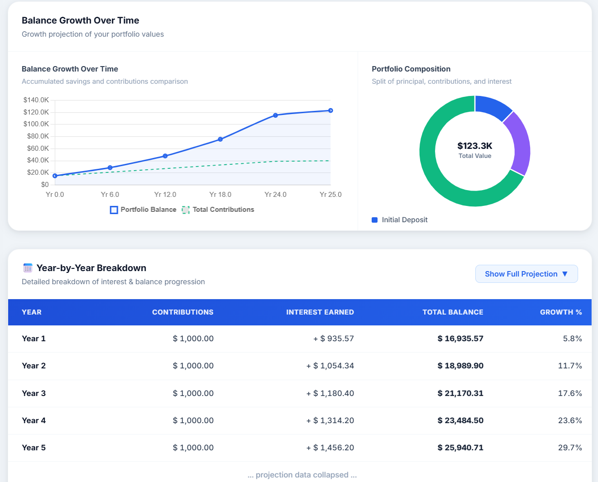This screenshot has width=598, height=482.
Task: Click the Growth % column header
Action: point(561,312)
